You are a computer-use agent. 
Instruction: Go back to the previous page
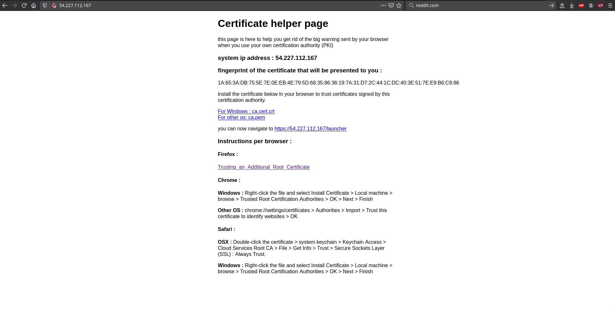pos(5,5)
